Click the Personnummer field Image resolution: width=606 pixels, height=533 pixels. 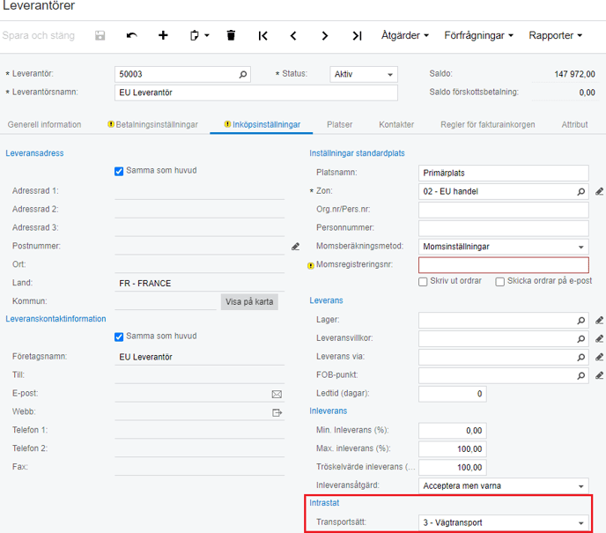coord(504,228)
